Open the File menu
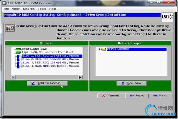178x119 pixels. point(6,9)
